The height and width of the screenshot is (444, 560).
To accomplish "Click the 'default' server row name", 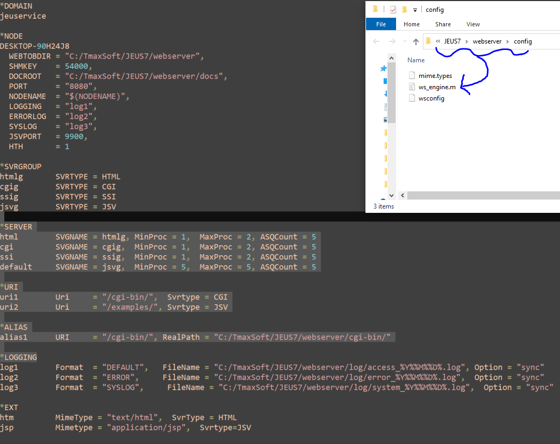I will click(16, 267).
